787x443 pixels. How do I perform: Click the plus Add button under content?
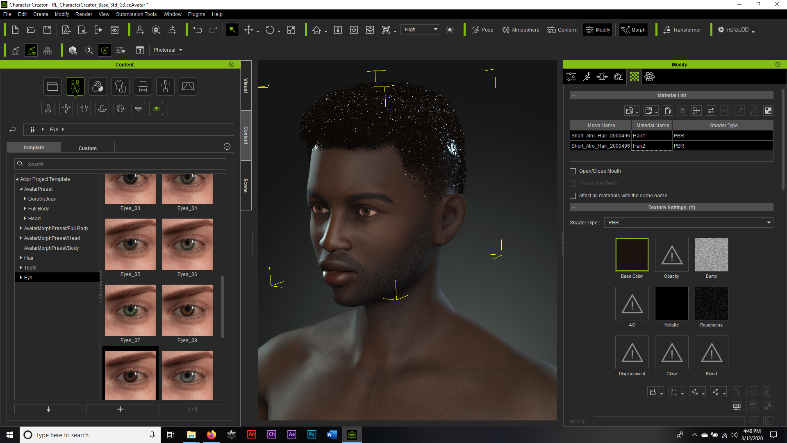[x=120, y=409]
